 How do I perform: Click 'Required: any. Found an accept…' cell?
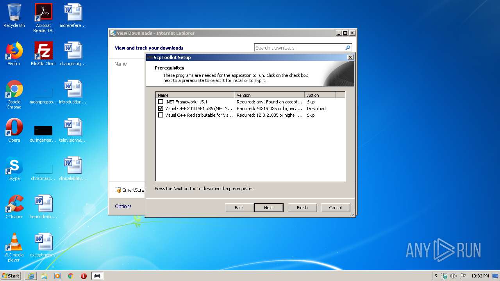pos(270,102)
